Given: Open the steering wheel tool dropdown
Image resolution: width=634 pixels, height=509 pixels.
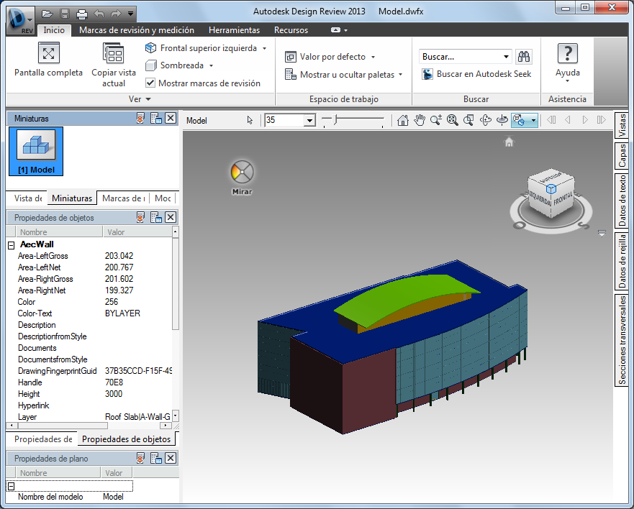Looking at the screenshot, I should click(x=533, y=120).
